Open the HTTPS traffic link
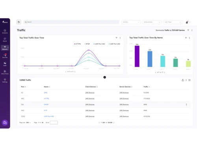This screenshot has width=197, height=147. 46,98
